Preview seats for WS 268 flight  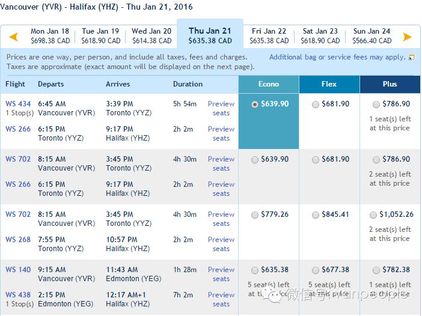pyautogui.click(x=221, y=244)
